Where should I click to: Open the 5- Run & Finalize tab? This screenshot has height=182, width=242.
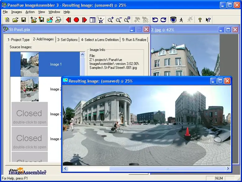coord(134,40)
